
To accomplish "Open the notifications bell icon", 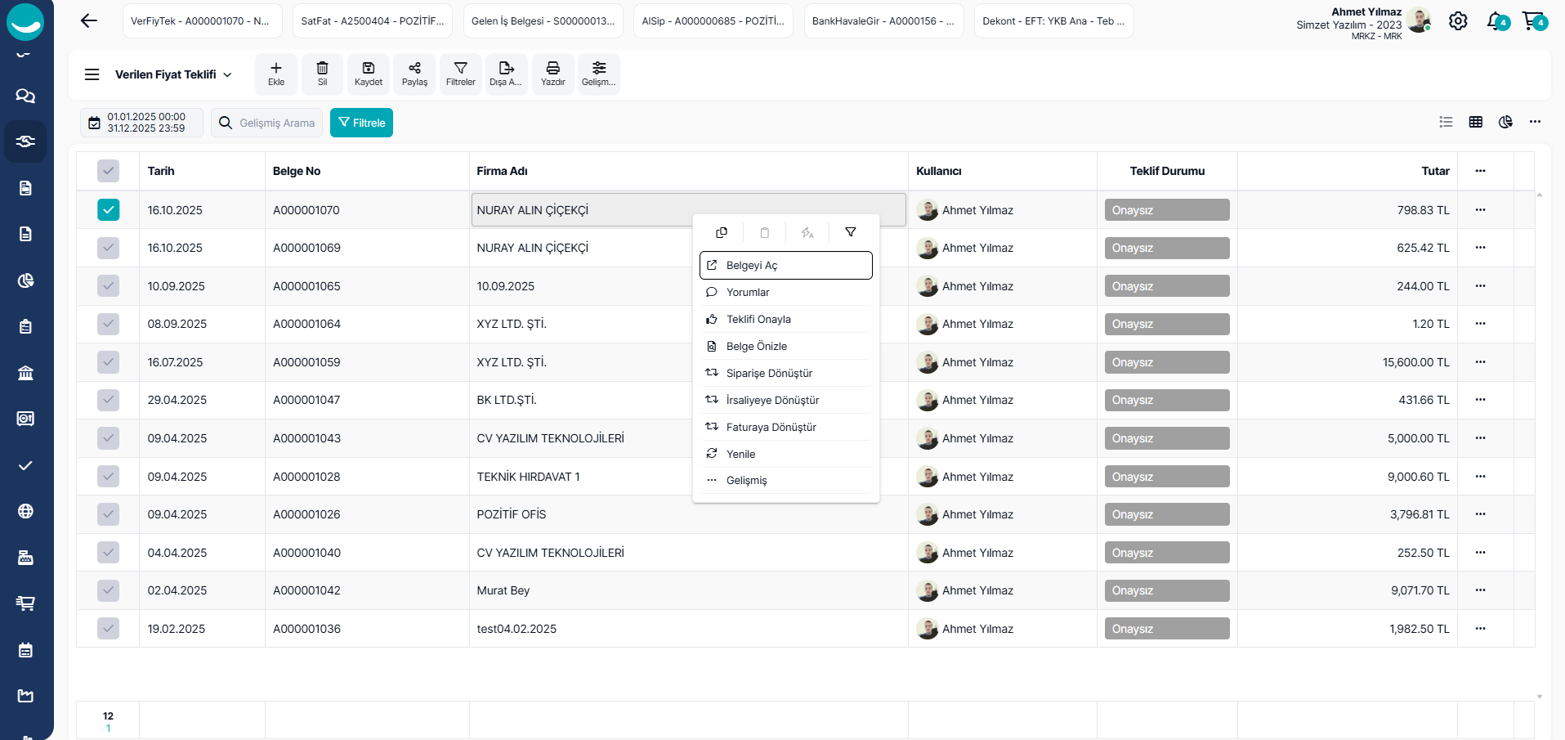I will 1495,21.
